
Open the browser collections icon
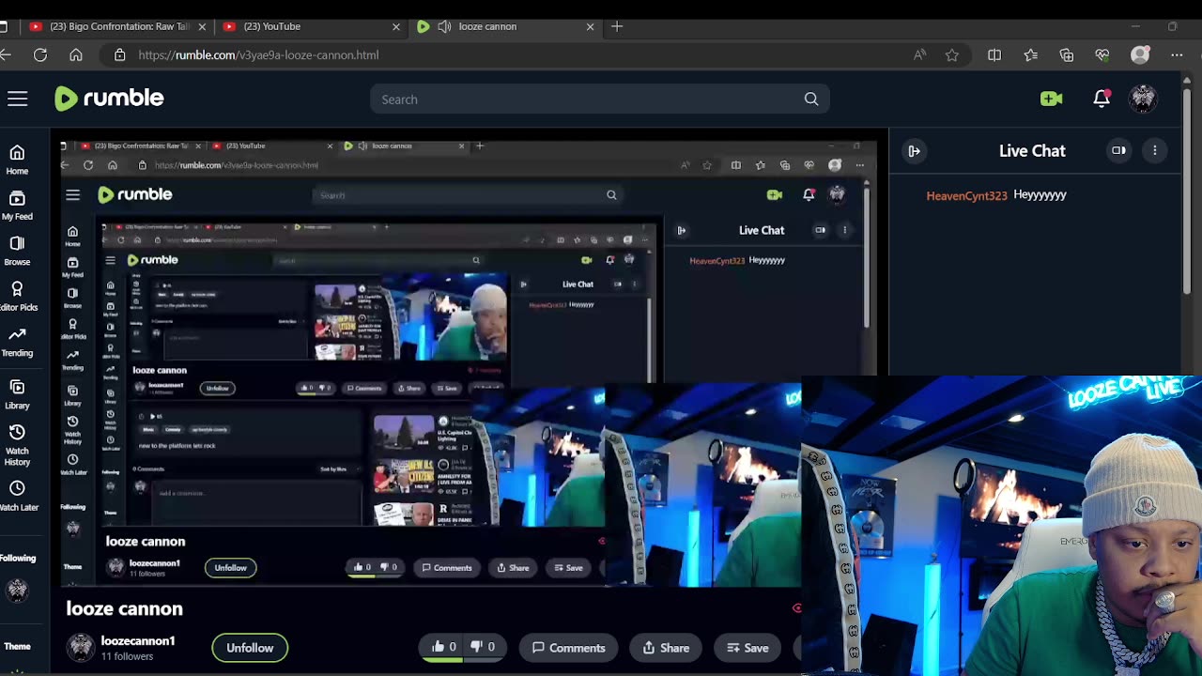[1067, 55]
